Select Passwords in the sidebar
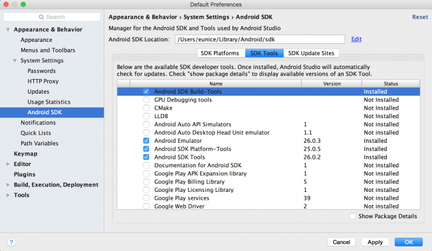The height and width of the screenshot is (251, 432). [x=42, y=71]
